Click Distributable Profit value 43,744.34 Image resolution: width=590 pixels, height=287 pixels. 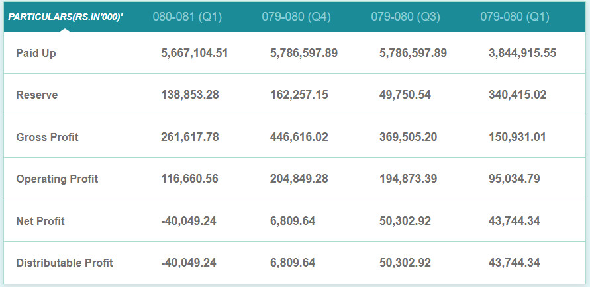pyautogui.click(x=515, y=263)
